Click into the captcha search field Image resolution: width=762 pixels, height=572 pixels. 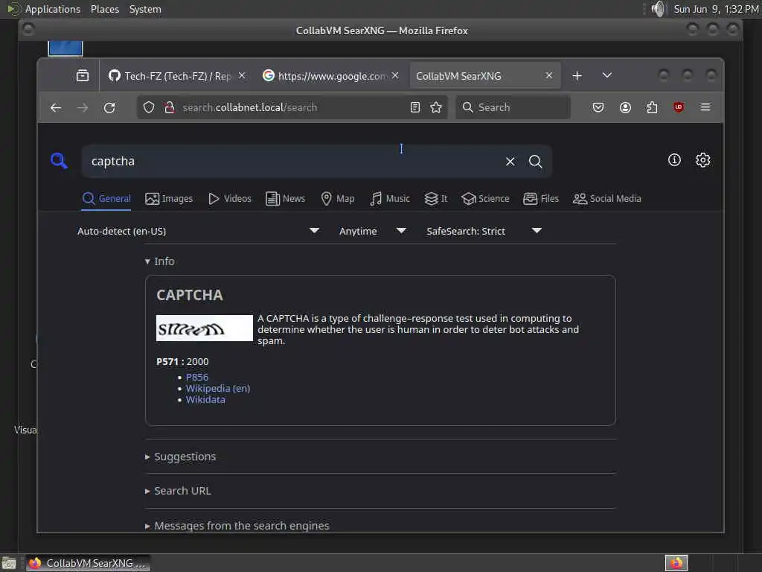click(x=292, y=162)
